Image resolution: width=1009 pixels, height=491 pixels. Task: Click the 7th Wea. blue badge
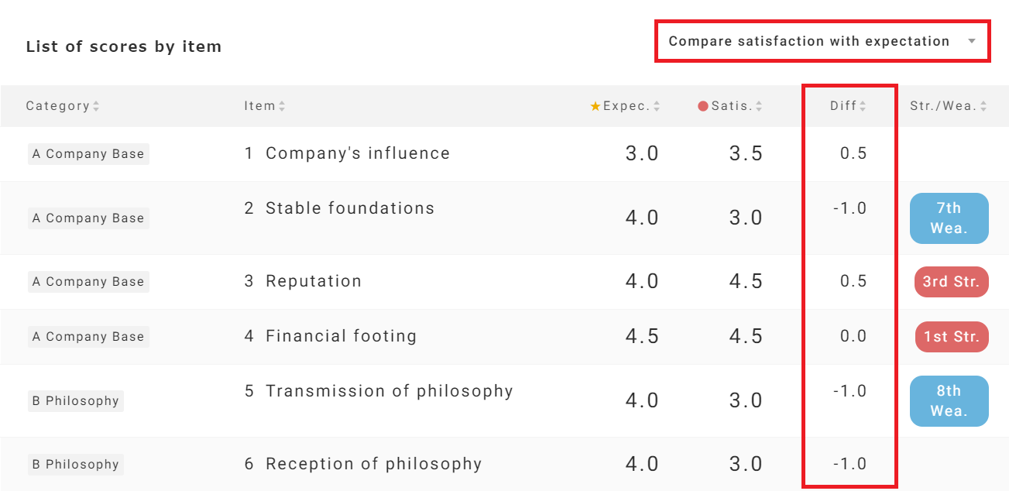[949, 218]
